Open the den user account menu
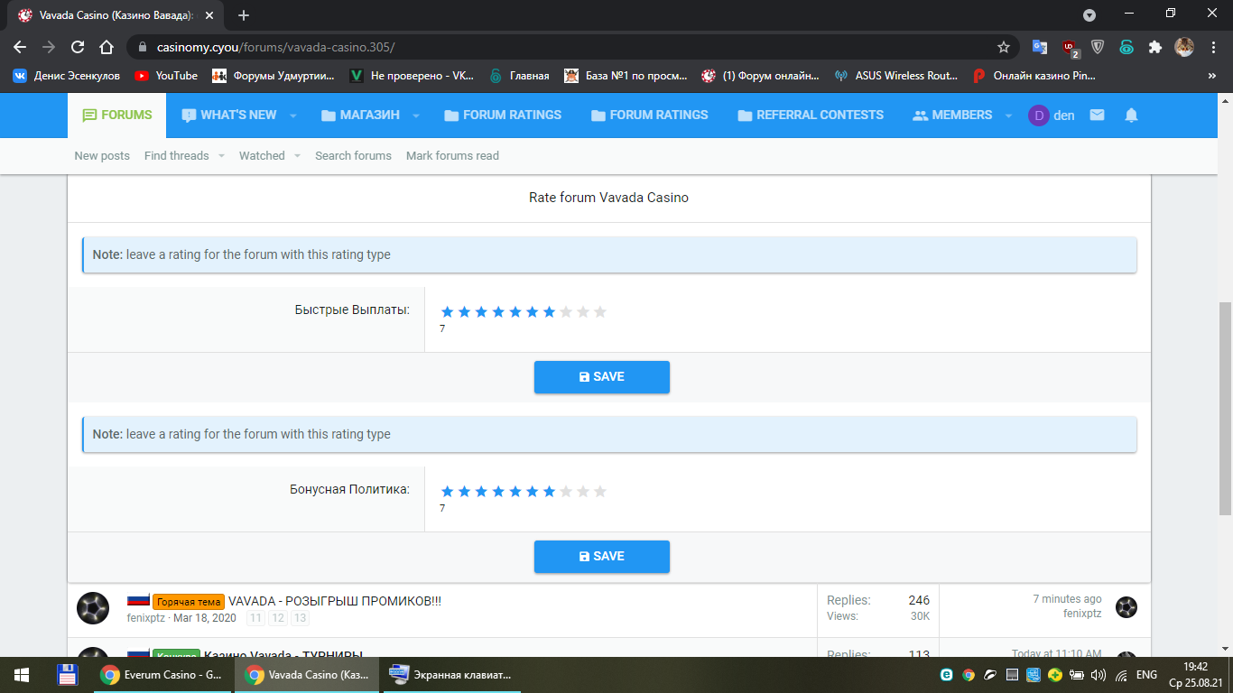The image size is (1233, 693). click(x=1052, y=115)
